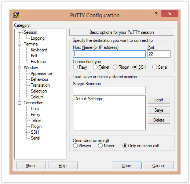
Task: Expand the SSH tree node
Action: [x=26, y=132]
